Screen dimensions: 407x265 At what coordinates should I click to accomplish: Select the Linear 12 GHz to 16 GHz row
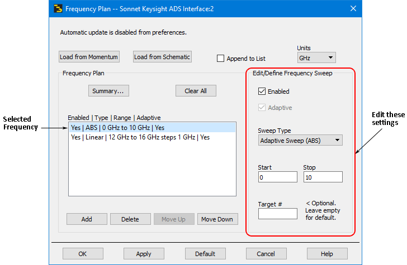[153, 137]
